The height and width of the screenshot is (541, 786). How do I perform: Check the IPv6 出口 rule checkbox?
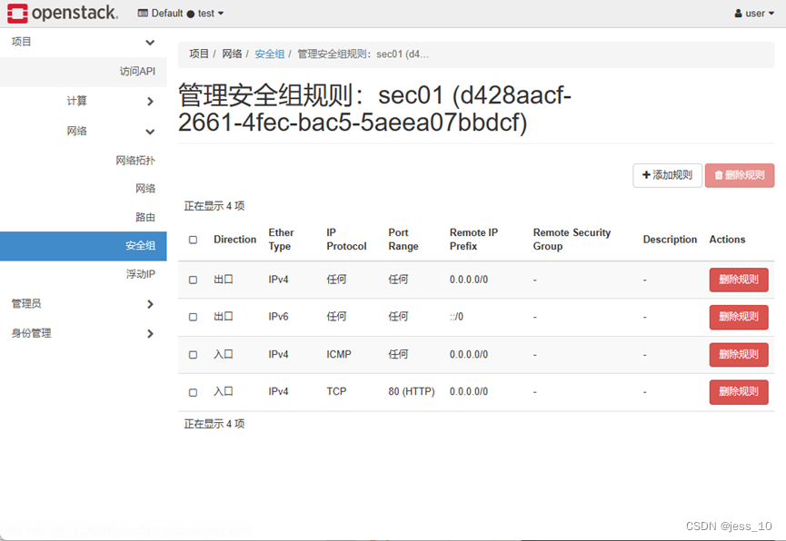(x=193, y=317)
